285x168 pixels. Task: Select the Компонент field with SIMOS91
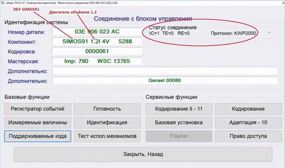point(97,41)
